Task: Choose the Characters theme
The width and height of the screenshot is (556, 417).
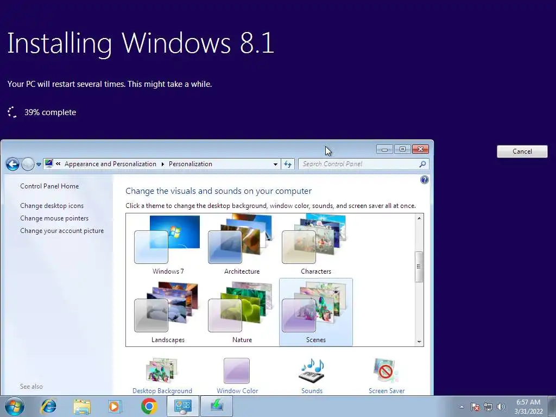Action: click(x=315, y=245)
